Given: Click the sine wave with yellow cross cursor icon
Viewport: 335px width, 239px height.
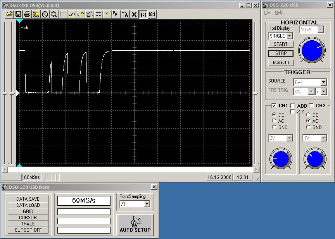Looking at the screenshot, I should (x=81, y=14).
